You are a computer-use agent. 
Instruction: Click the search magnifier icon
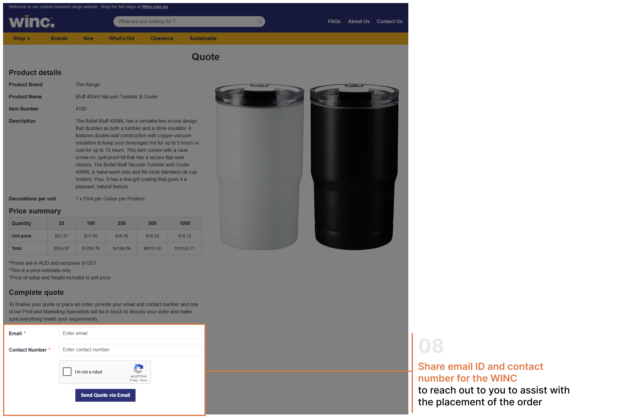(x=259, y=21)
